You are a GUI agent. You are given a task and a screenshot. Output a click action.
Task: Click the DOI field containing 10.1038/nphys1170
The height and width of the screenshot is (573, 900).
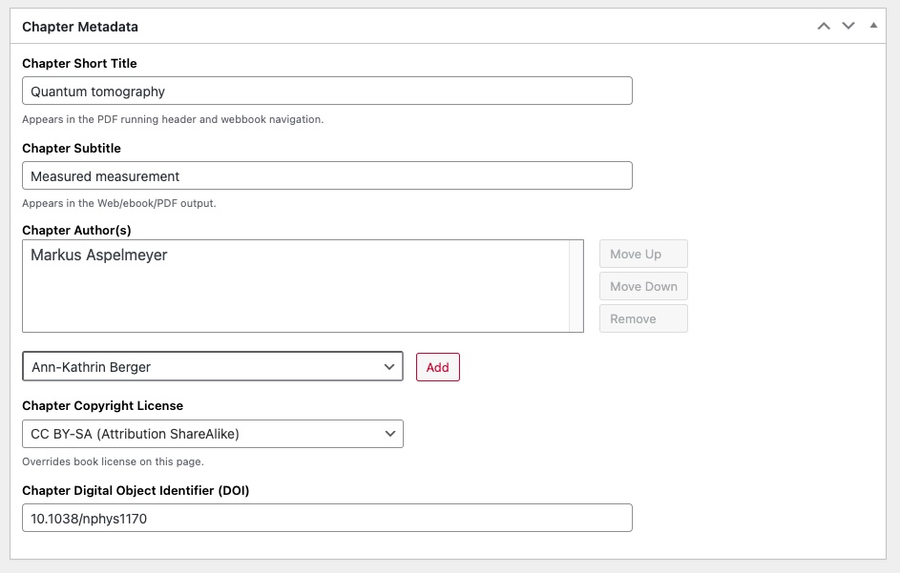pos(326,519)
